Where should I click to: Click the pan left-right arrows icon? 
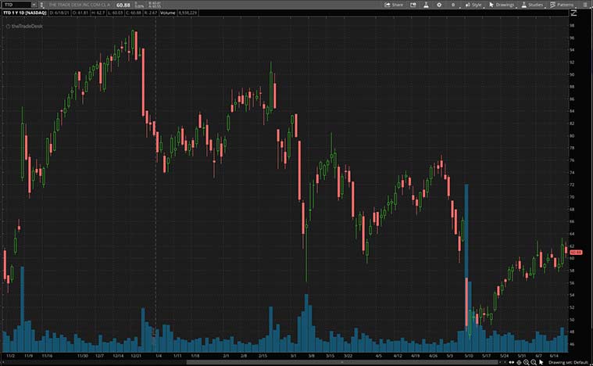point(511,362)
